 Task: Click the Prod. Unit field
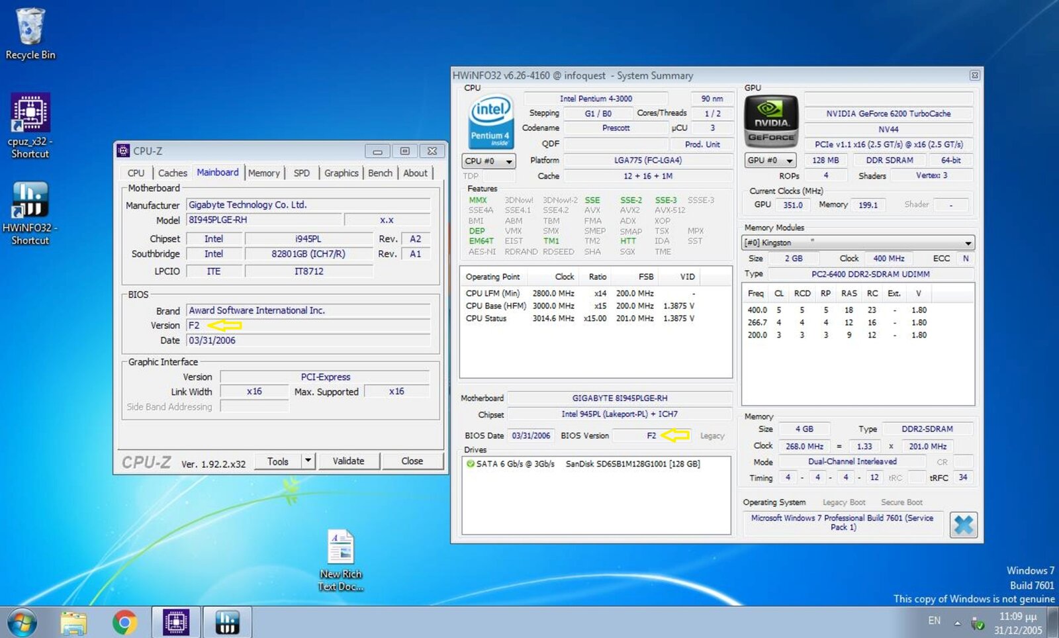tap(702, 144)
